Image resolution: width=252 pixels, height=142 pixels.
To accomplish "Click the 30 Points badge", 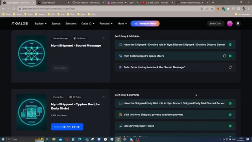I will click(x=80, y=38).
